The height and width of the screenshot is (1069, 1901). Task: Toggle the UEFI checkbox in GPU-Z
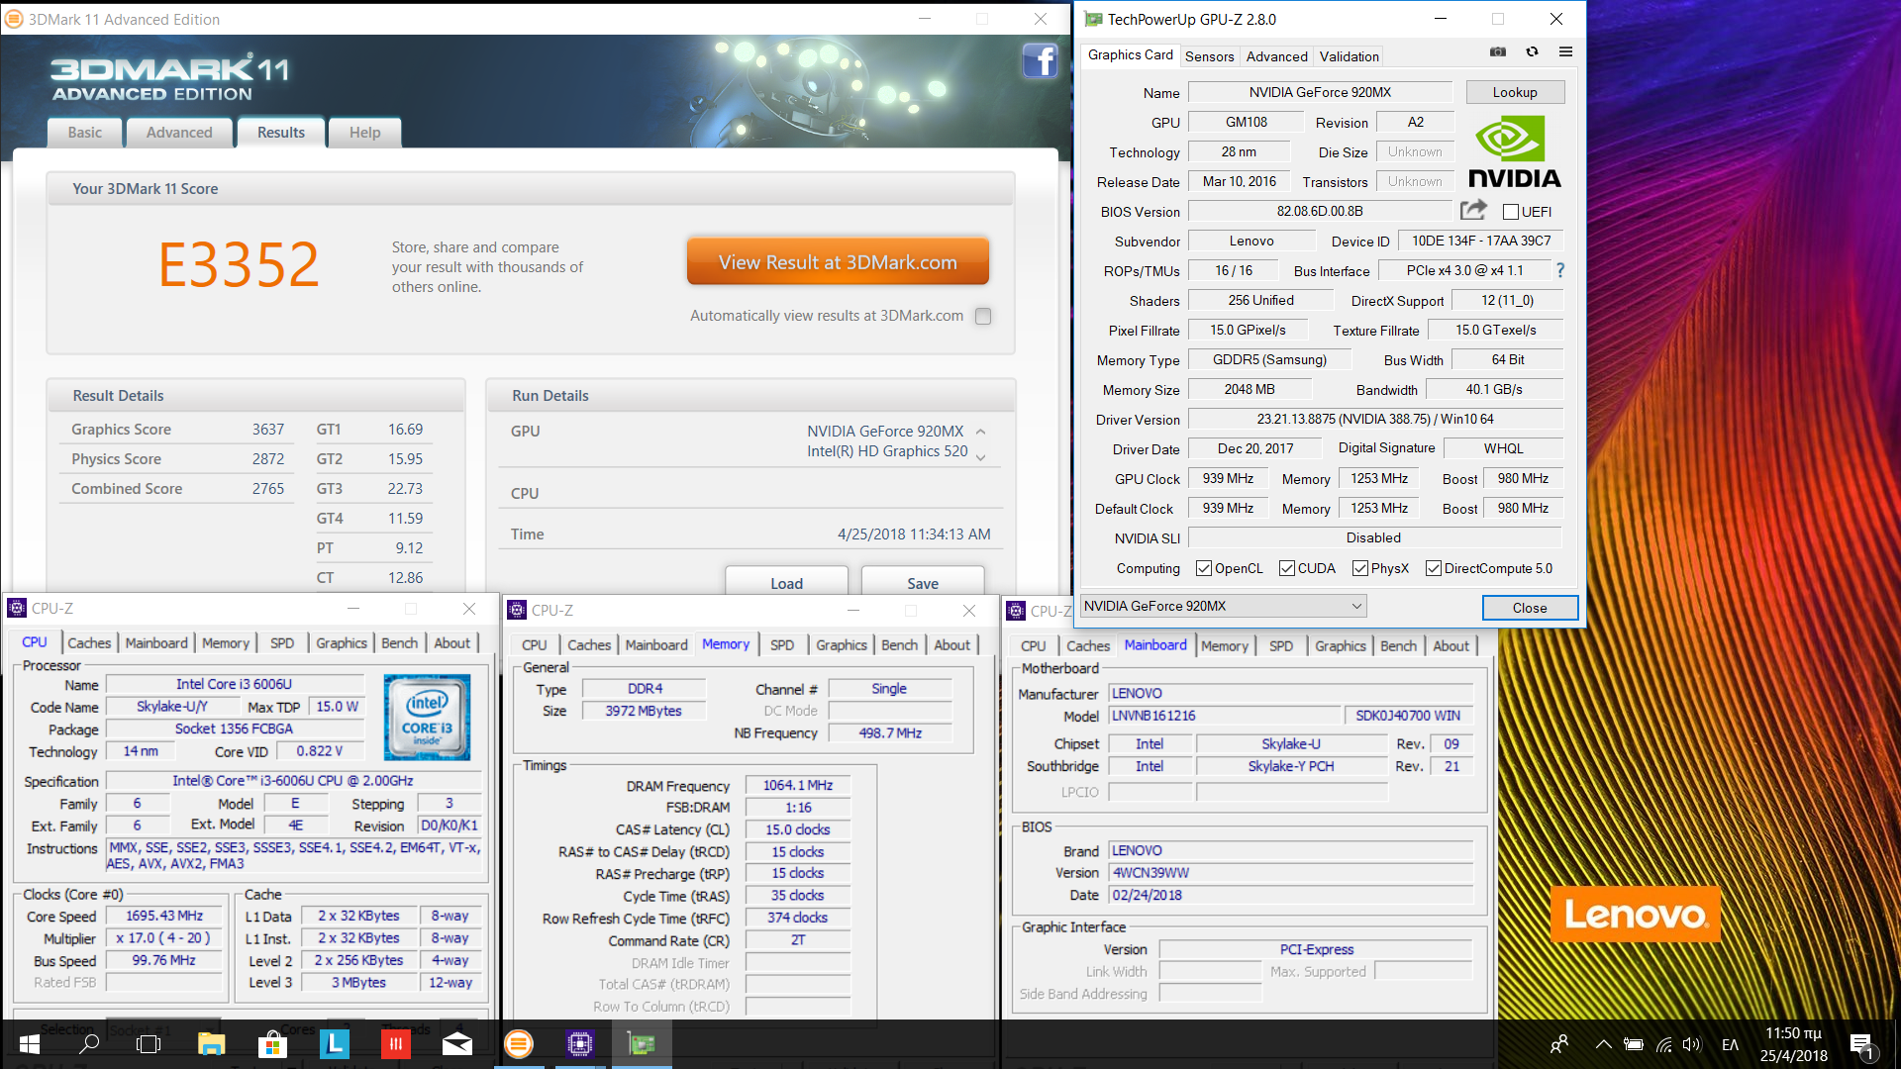pyautogui.click(x=1511, y=212)
